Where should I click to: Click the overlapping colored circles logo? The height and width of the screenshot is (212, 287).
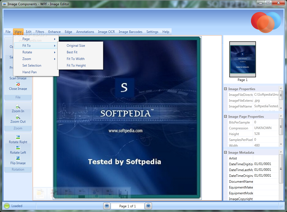(266, 22)
